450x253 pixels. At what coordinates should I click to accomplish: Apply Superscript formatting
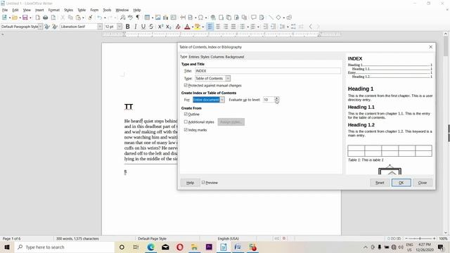(161, 27)
